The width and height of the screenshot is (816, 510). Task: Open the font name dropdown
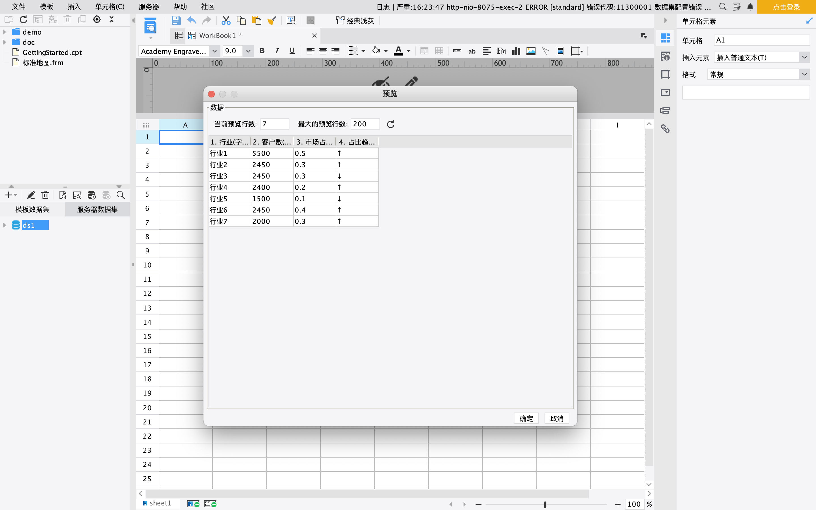[214, 51]
